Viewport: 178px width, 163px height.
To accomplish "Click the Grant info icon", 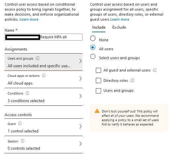I will point(20,124).
